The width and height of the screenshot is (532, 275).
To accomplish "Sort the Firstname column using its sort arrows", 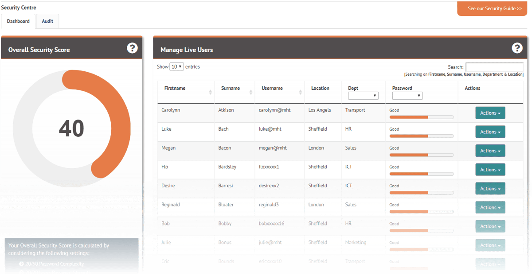I will (x=211, y=92).
